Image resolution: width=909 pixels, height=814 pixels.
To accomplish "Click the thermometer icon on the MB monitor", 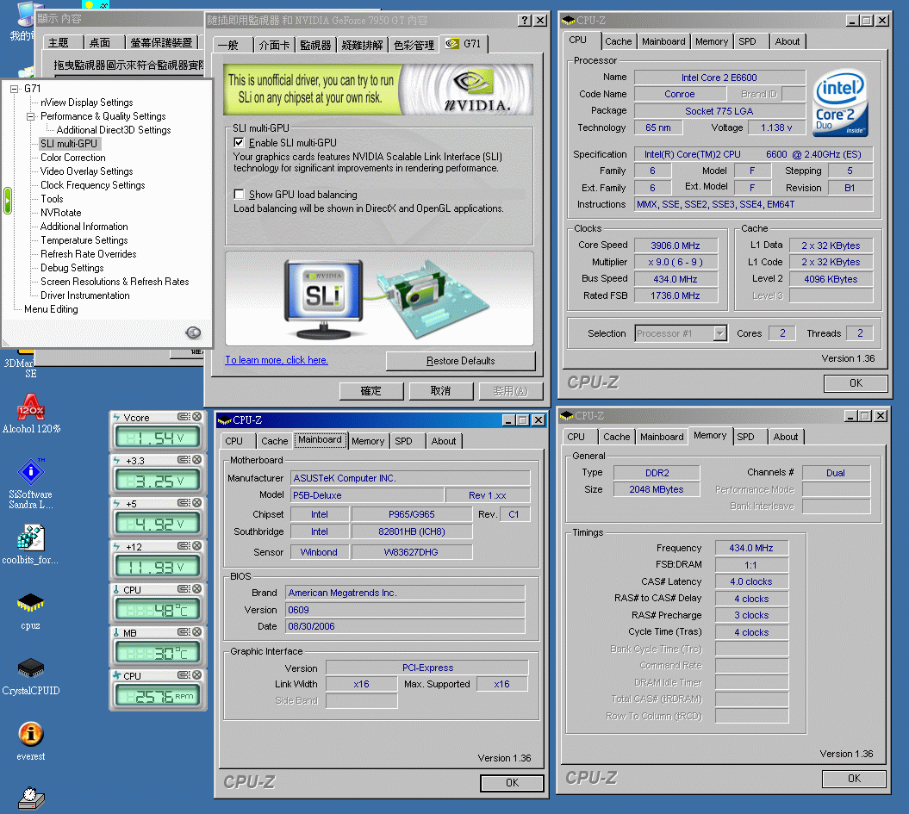I will [116, 632].
